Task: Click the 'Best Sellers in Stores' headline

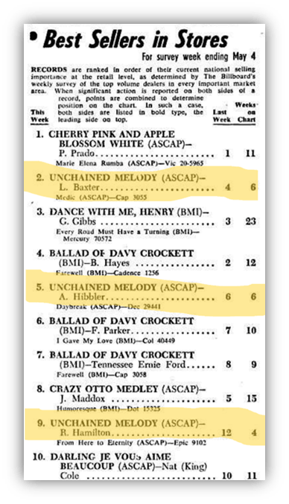Action: 136,40
